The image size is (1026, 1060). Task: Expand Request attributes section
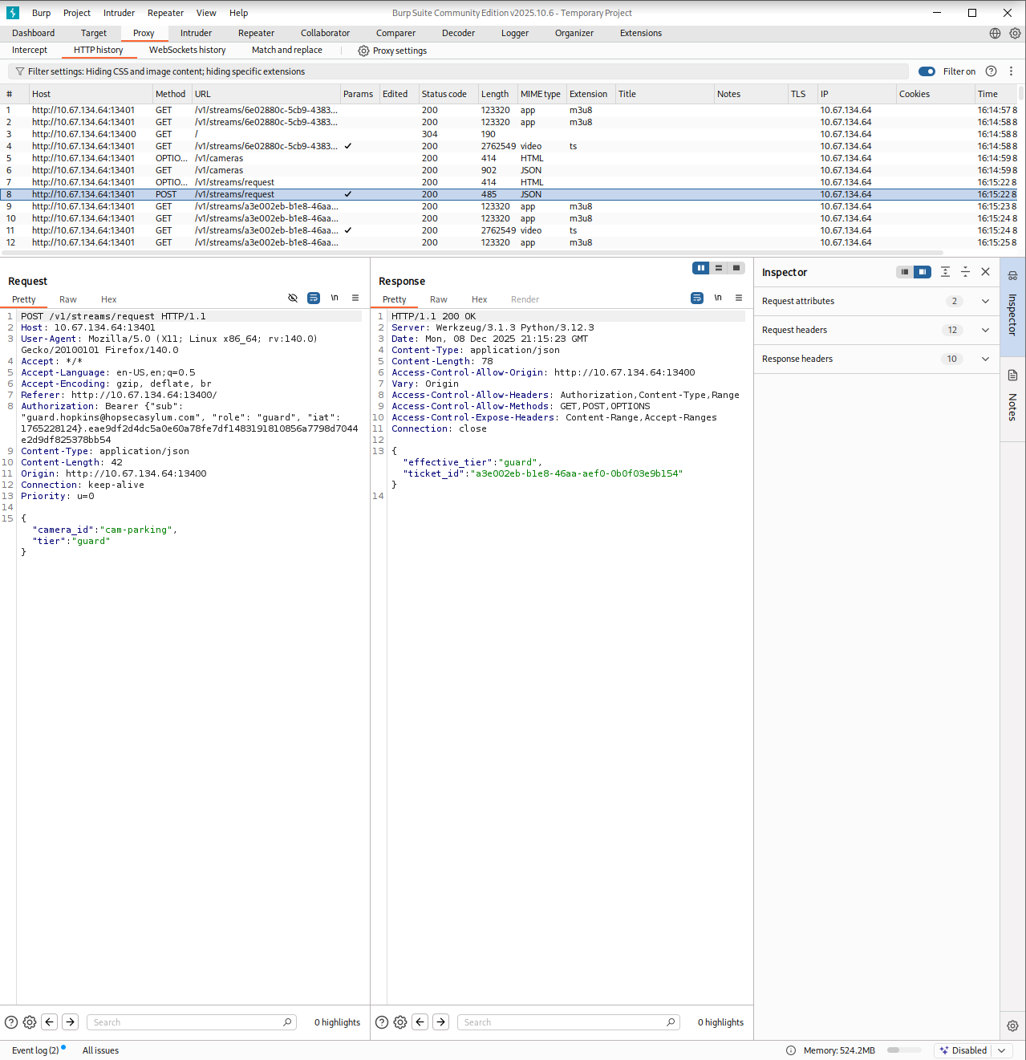click(x=985, y=302)
